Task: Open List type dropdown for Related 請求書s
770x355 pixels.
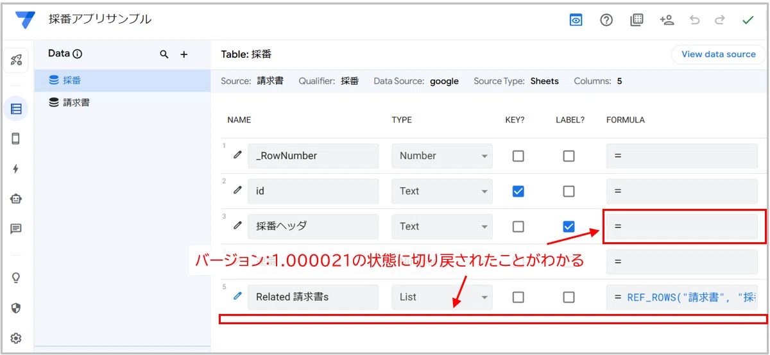Action: (x=442, y=297)
